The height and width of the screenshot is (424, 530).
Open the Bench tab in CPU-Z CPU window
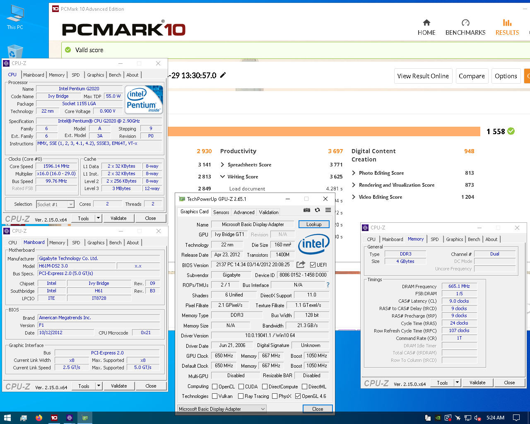115,75
